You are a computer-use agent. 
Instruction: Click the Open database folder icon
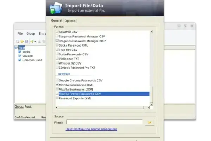pos(22,42)
